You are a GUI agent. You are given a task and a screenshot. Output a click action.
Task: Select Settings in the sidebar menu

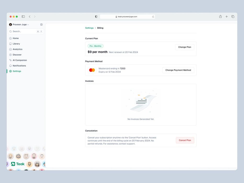[x=17, y=71]
